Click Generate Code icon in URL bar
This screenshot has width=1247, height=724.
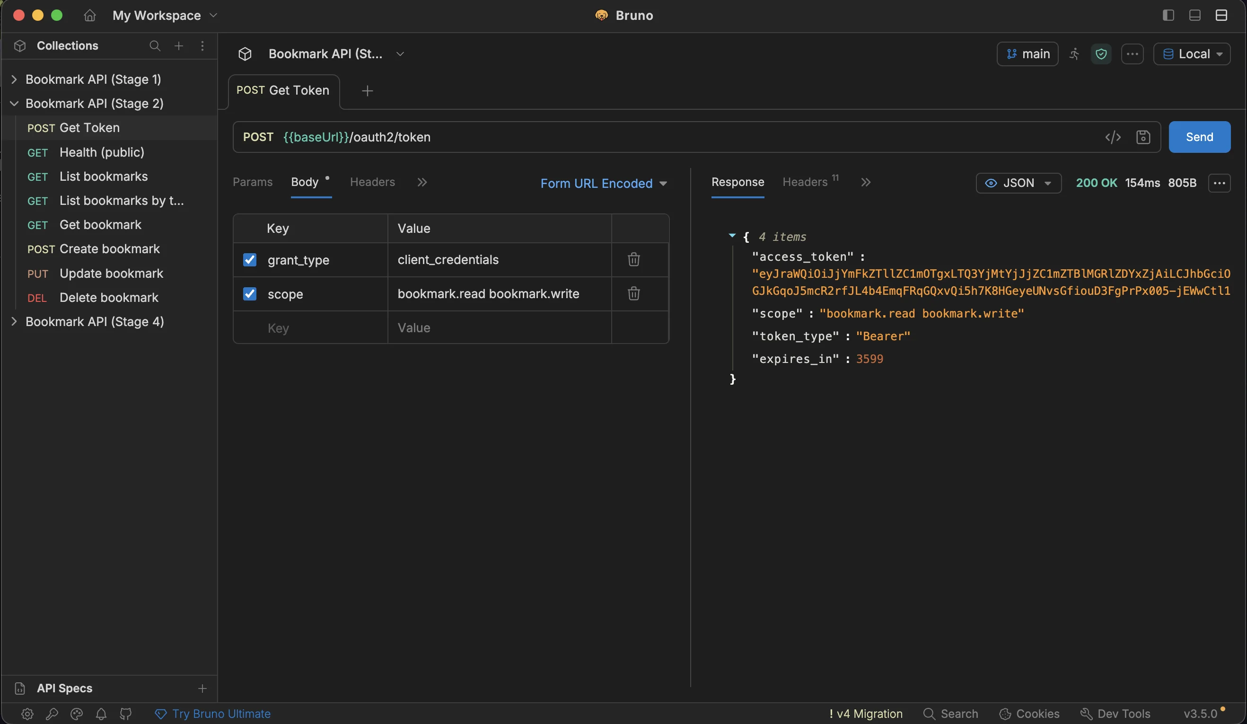point(1113,137)
